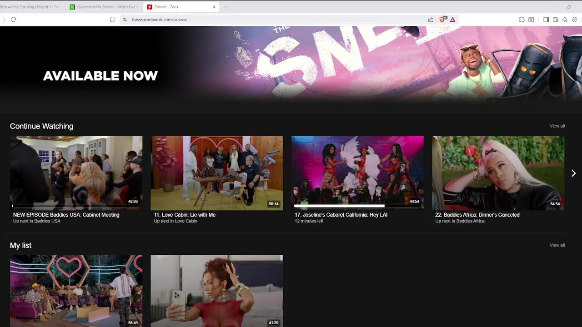Click the Continue Watching section heading
Viewport: 582px width, 327px height.
tap(41, 126)
